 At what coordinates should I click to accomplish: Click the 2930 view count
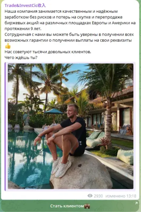98,196
